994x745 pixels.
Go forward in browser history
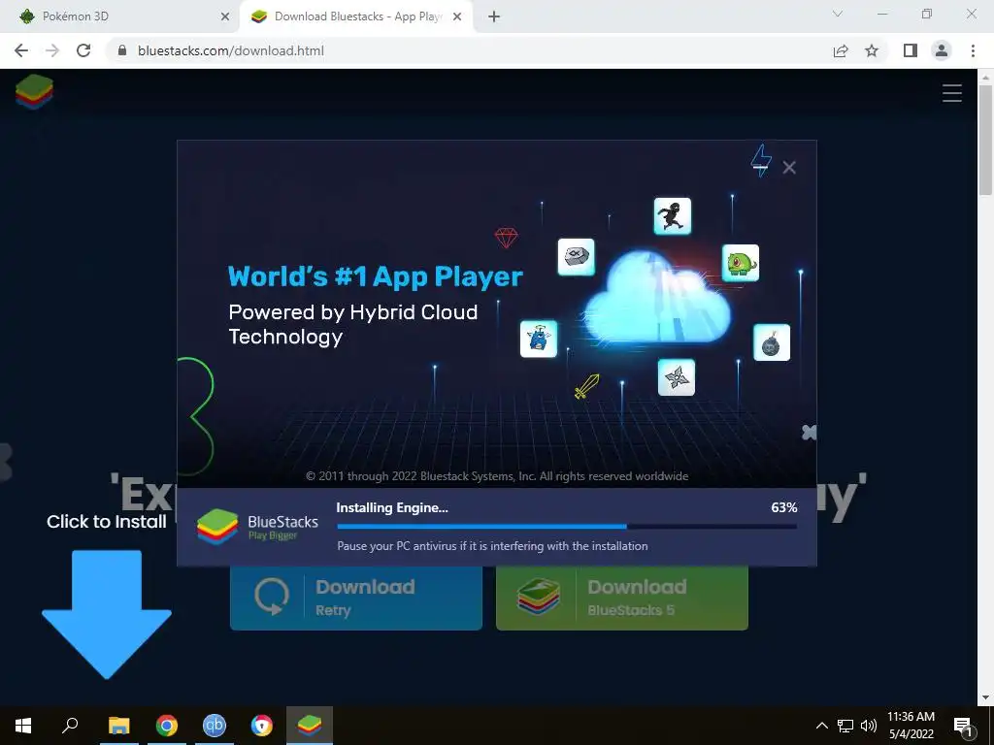[52, 50]
